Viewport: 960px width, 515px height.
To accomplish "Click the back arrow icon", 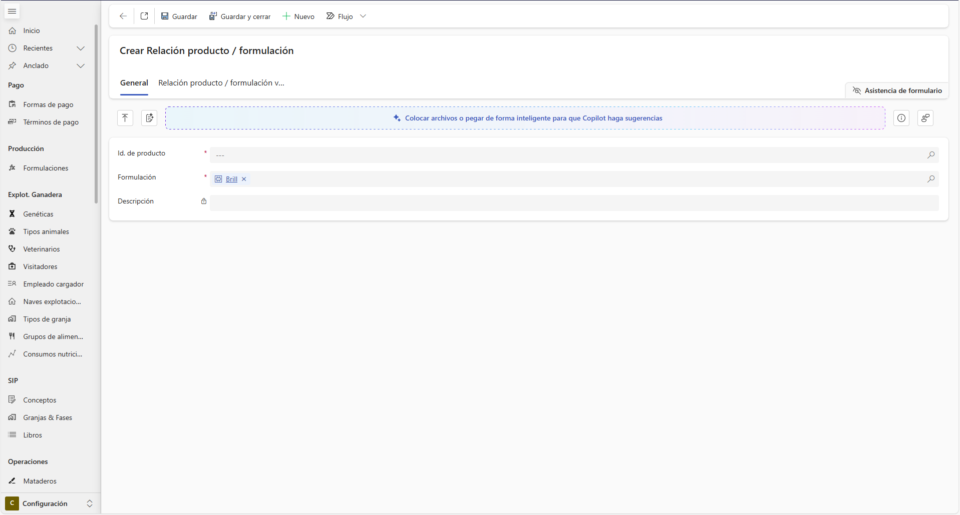I will coord(123,16).
